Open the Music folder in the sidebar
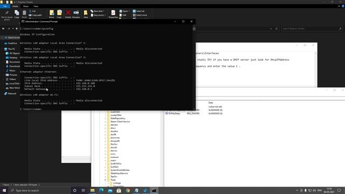Image resolution: width=345 pixels, height=194 pixels. pos(11,71)
